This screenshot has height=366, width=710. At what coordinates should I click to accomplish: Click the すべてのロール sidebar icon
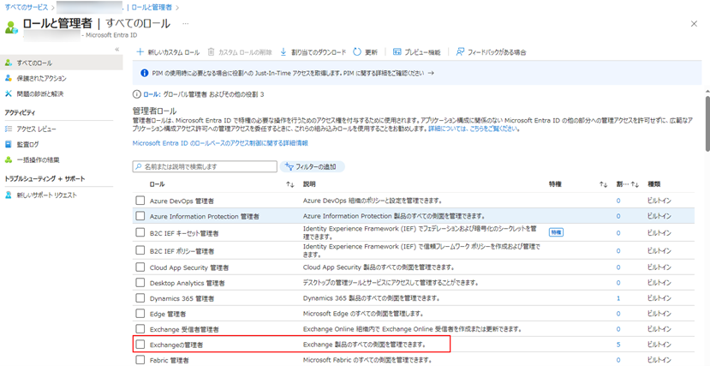(9, 63)
